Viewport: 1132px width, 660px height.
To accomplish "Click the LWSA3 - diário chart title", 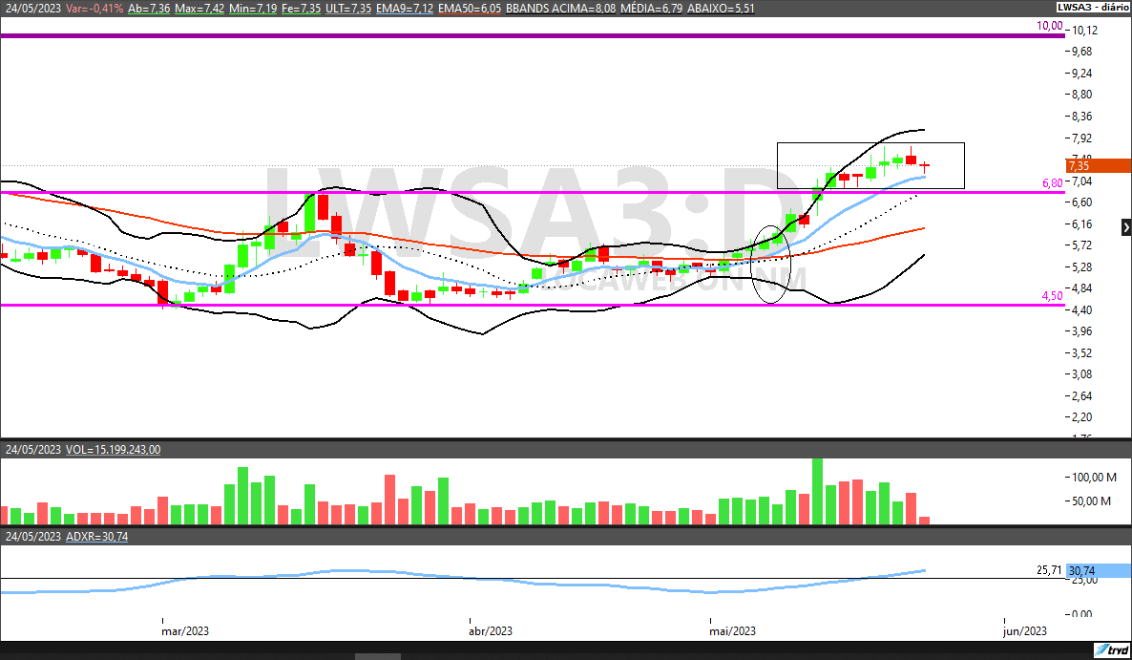I will tap(1091, 7).
